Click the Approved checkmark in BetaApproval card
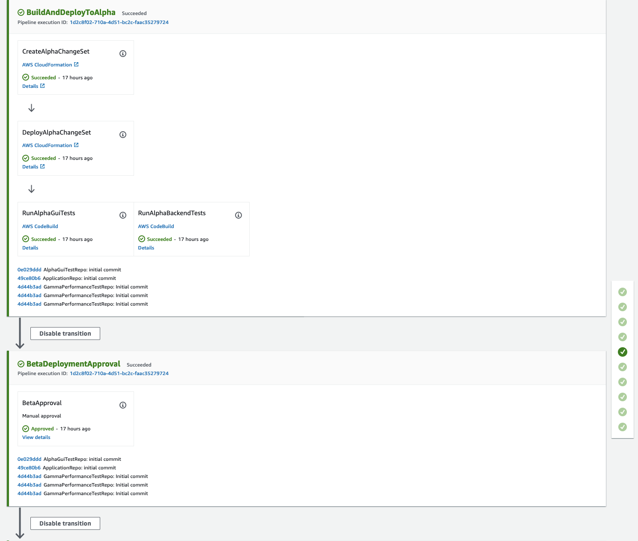 coord(26,428)
